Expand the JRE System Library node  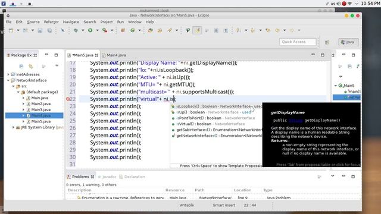(x=13, y=127)
